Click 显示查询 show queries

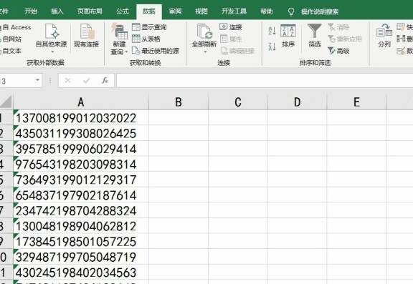[149, 27]
